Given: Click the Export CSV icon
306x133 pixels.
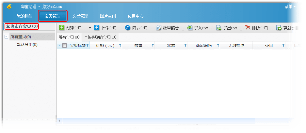Looking at the screenshot, I should (218, 28).
